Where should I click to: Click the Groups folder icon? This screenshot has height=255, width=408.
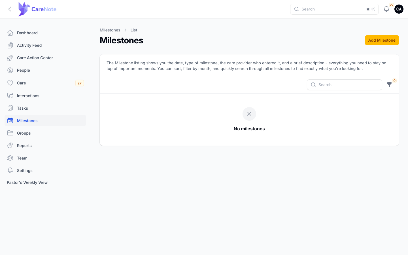(x=10, y=133)
